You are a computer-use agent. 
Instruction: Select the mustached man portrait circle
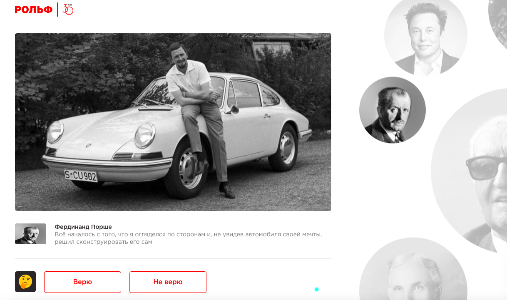coord(393,110)
